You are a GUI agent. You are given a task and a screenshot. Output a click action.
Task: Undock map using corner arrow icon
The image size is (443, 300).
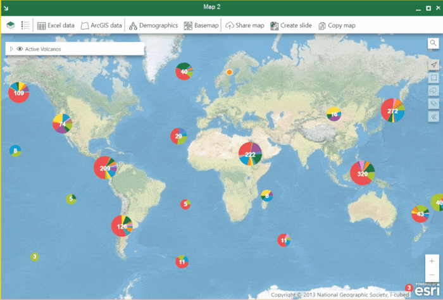pyautogui.click(x=6, y=8)
